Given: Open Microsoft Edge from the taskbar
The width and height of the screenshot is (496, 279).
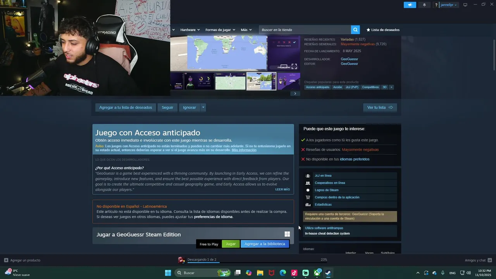Looking at the screenshot, I should (283, 273).
